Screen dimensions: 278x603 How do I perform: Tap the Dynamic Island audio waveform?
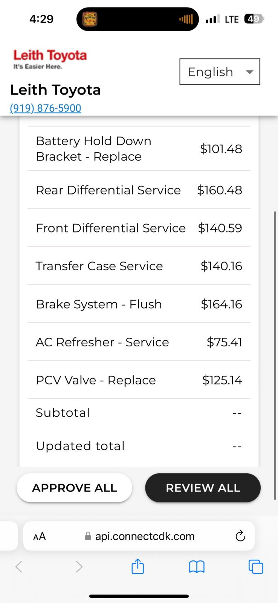tap(186, 19)
